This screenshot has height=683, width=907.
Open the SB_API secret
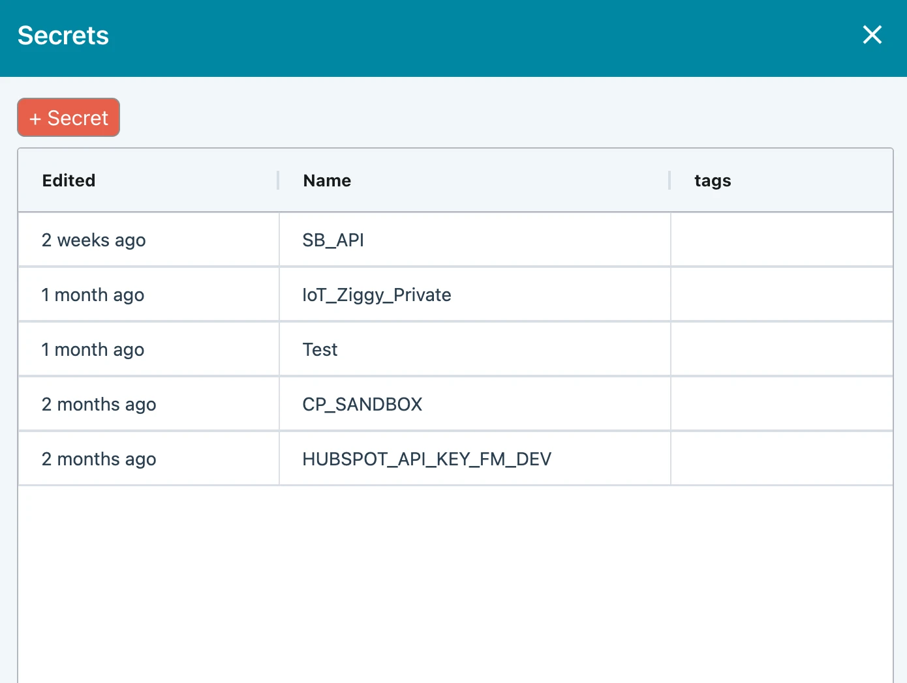pos(333,240)
